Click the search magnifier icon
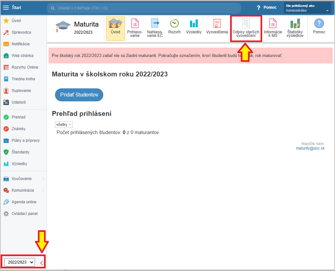Image resolution: width=335 pixels, height=271 pixels. point(53,8)
